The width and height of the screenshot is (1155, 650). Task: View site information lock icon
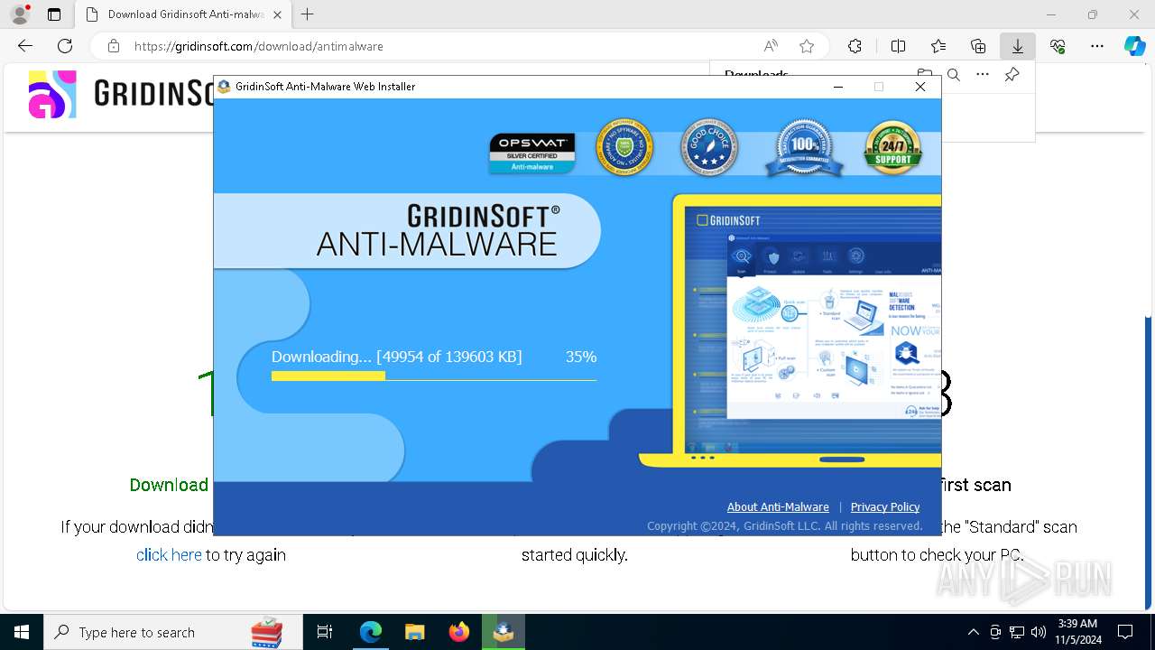pos(114,46)
